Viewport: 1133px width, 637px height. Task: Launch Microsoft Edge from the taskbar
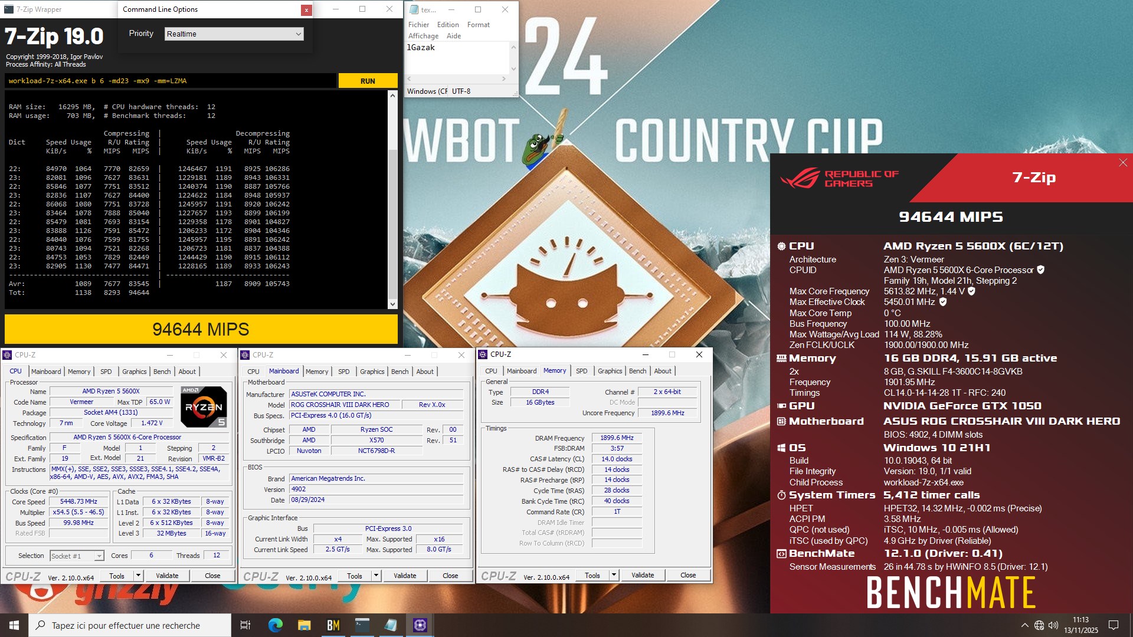point(275,625)
